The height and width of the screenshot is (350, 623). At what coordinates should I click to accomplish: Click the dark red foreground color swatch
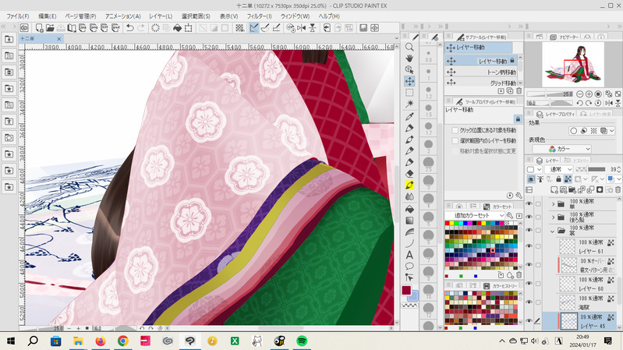[406, 290]
